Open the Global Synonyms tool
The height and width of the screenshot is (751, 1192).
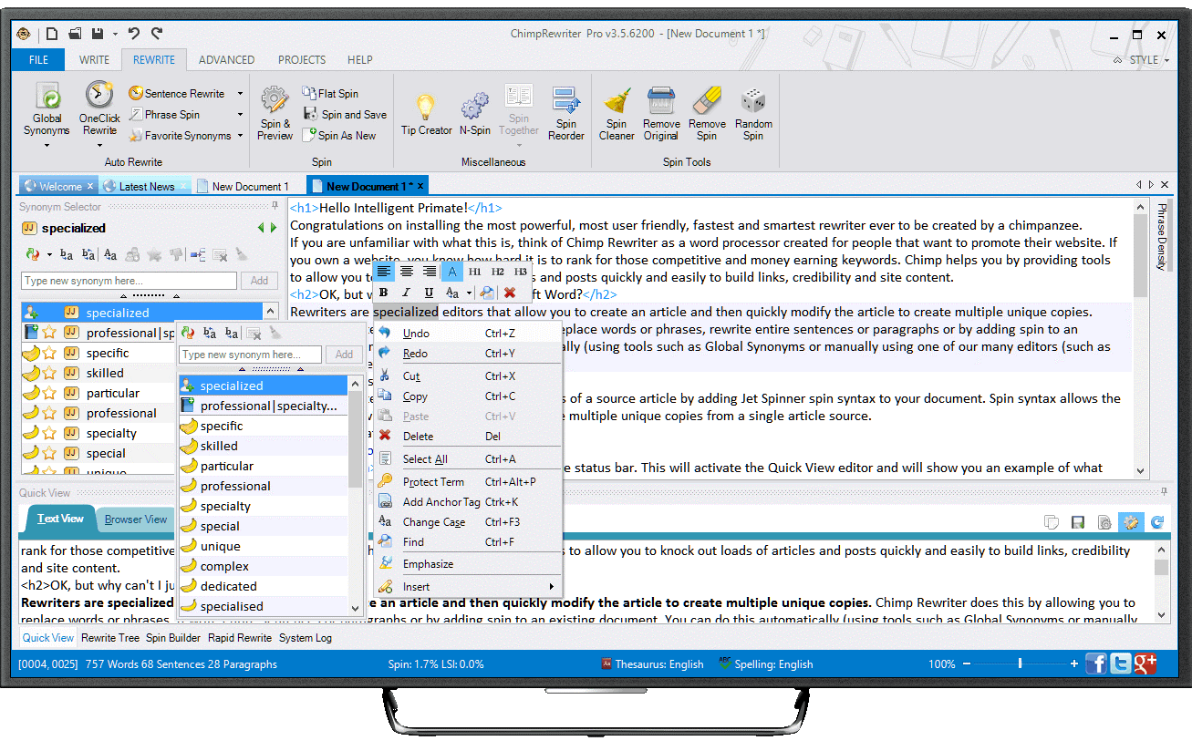pos(47,108)
